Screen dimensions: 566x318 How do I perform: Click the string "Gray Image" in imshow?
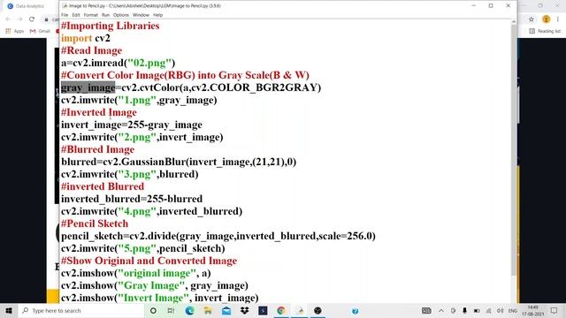tap(151, 285)
